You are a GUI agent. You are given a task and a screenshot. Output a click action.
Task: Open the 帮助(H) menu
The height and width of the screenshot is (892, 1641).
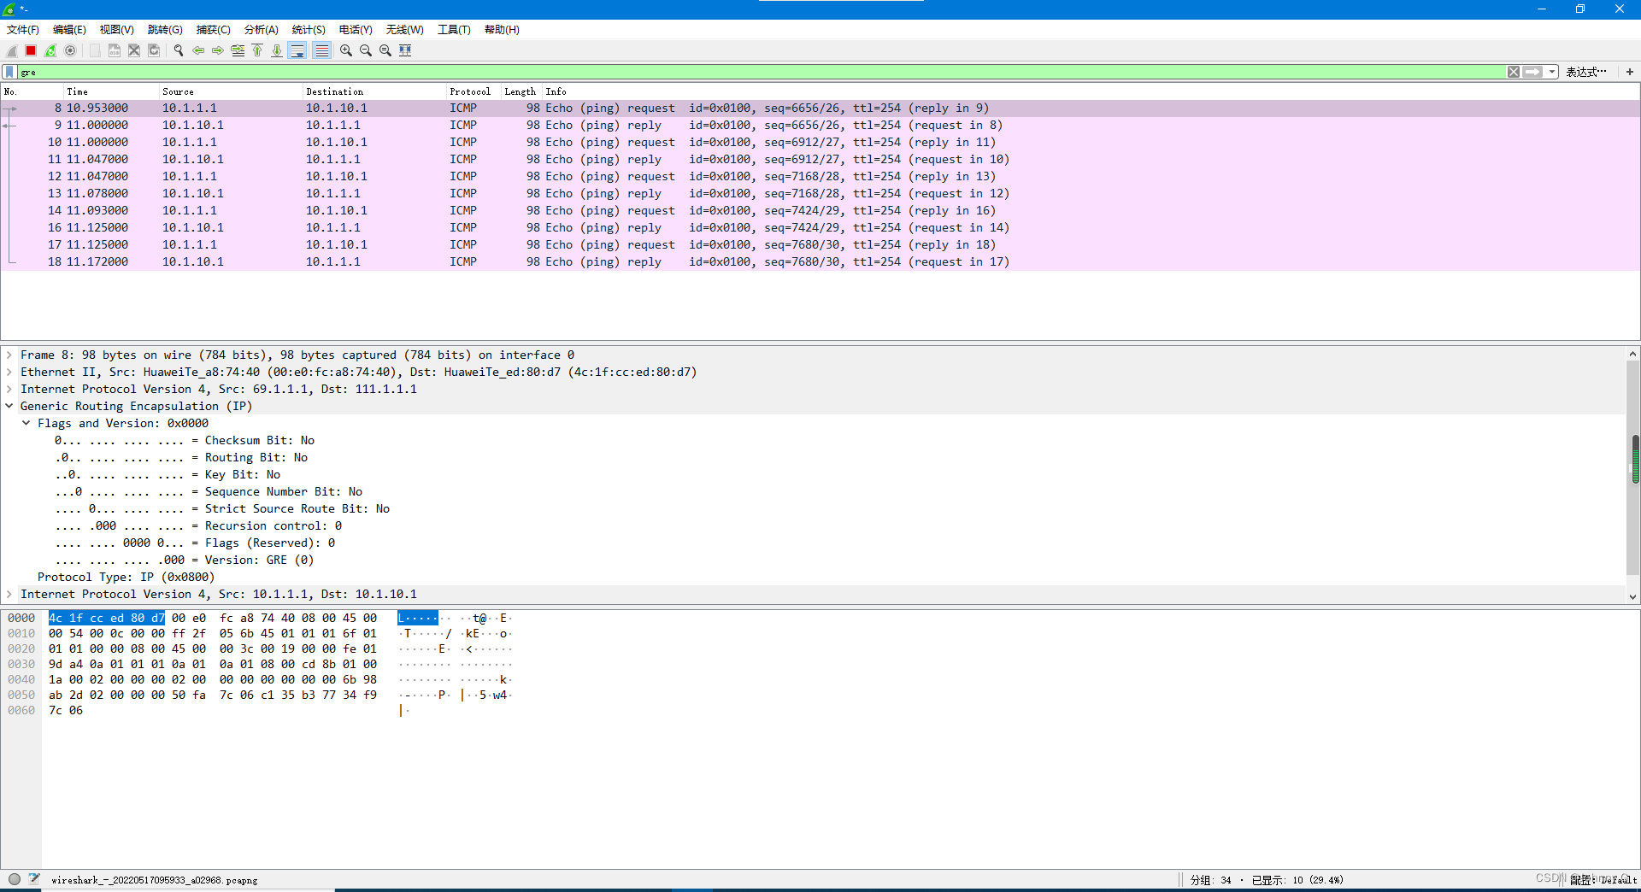502,29
